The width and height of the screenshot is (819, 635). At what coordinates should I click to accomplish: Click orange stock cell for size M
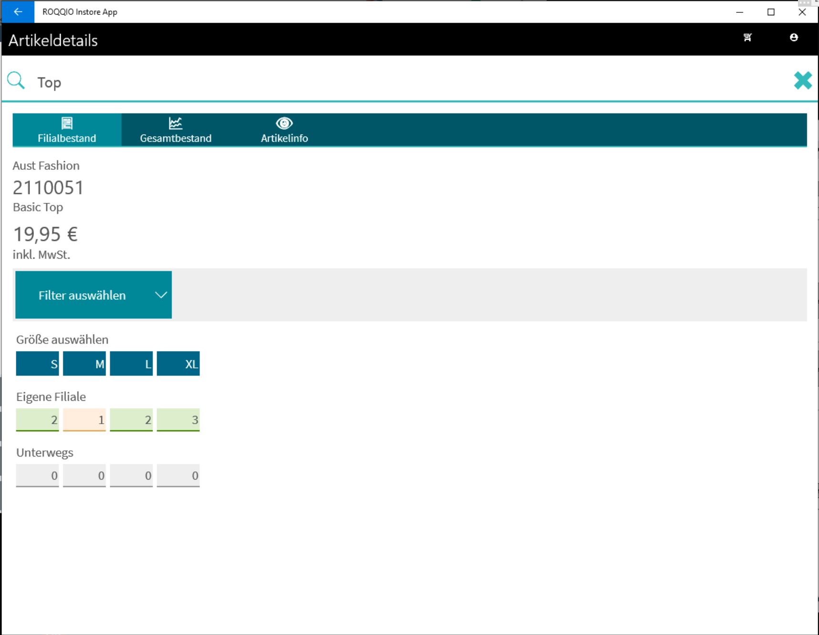(84, 420)
